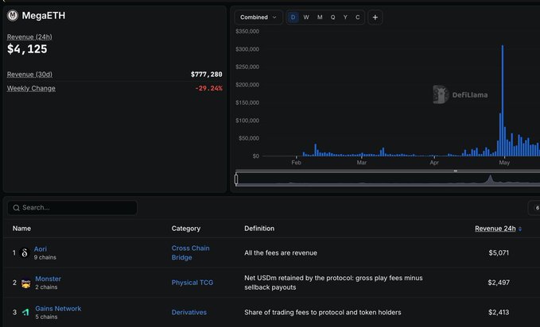Click the Aori protocol logo

tap(25, 252)
